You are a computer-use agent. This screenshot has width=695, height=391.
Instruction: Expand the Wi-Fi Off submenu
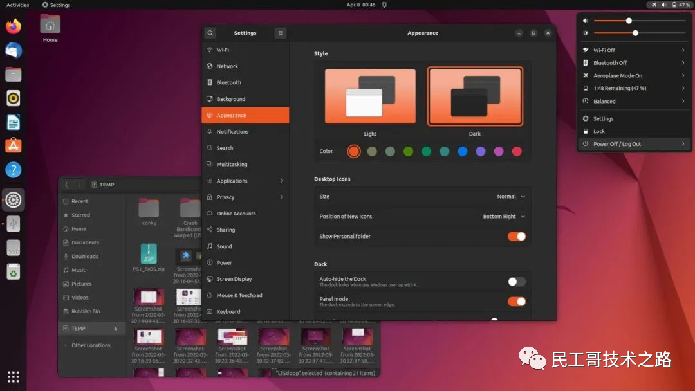pyautogui.click(x=635, y=50)
